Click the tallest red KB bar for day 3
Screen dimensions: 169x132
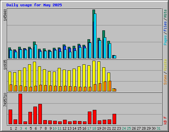[x=20, y=109]
